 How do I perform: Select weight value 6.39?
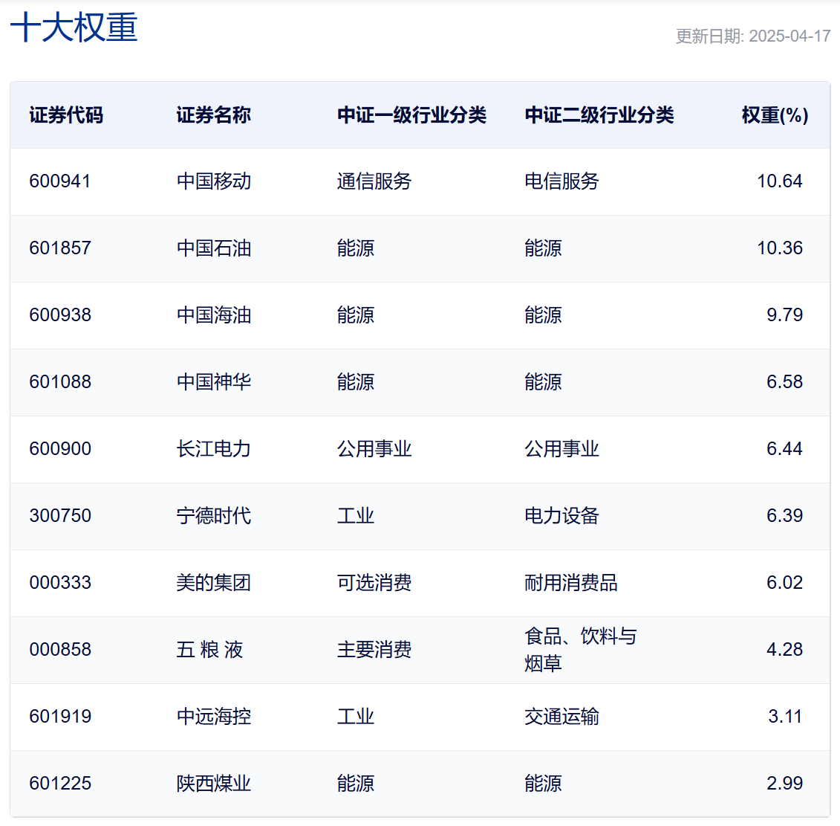(x=784, y=516)
